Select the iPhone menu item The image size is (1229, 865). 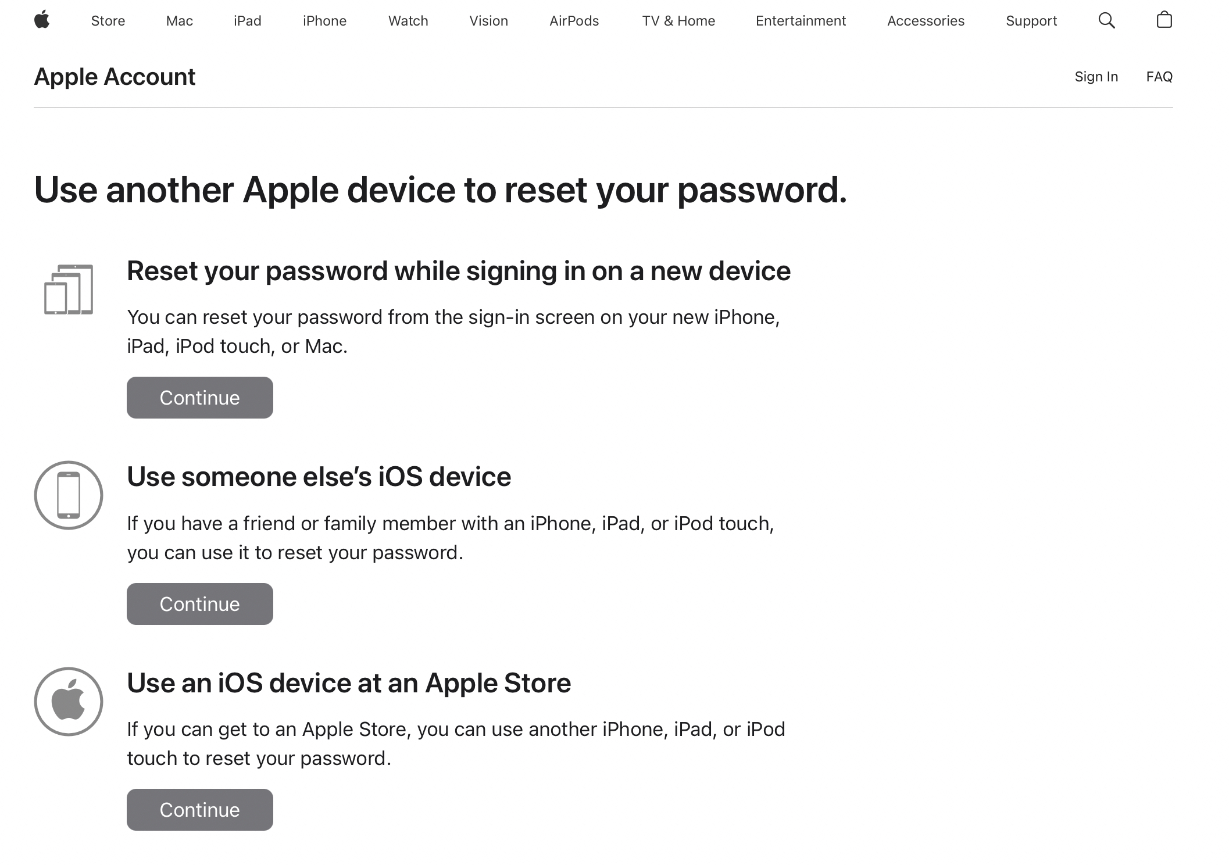324,20
